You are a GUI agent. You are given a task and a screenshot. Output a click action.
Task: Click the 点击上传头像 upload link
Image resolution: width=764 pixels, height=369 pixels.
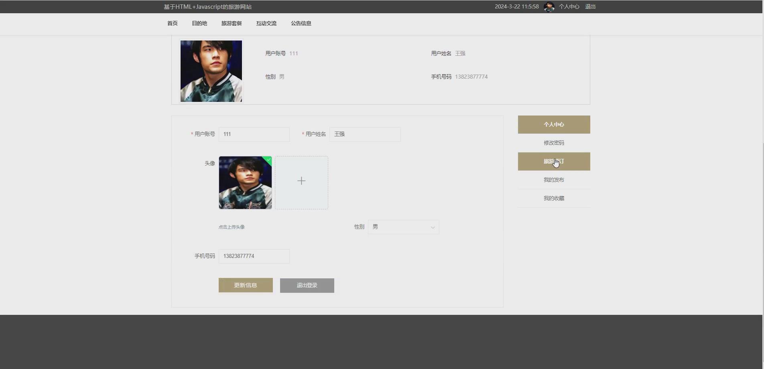click(x=231, y=227)
